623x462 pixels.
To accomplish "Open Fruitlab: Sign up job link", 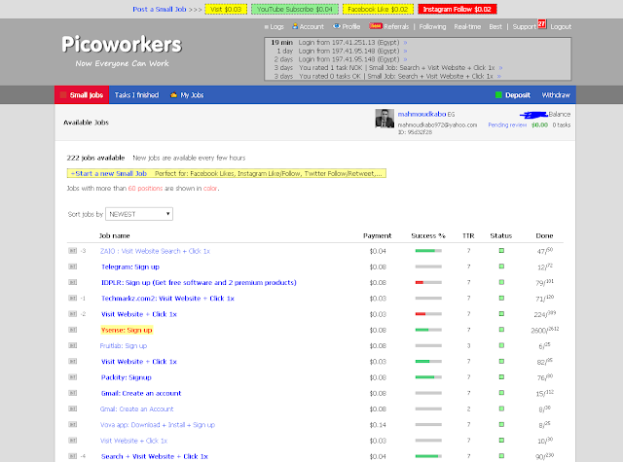I will [124, 345].
